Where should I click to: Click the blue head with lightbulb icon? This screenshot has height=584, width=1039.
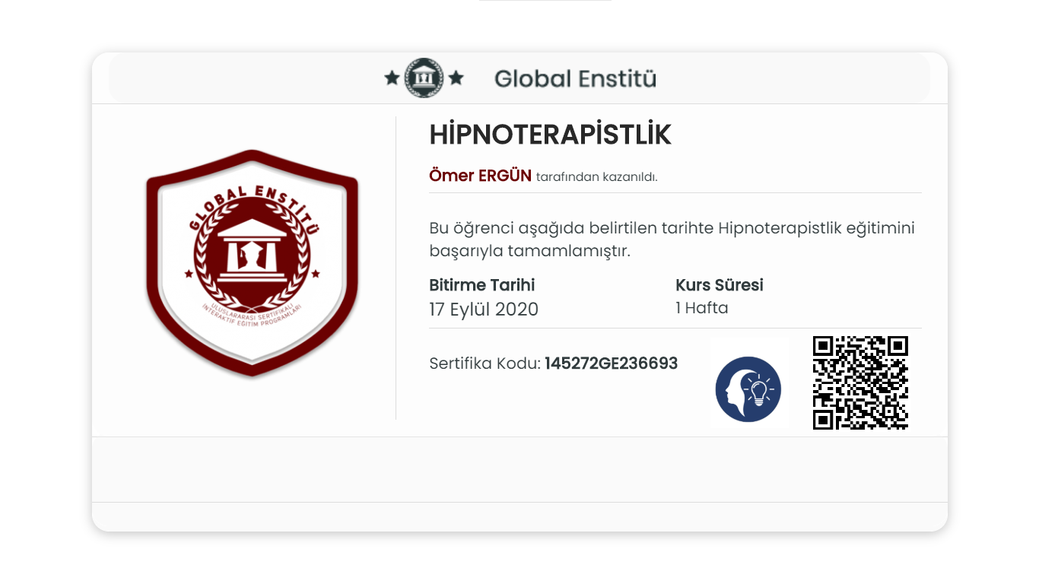coord(748,389)
